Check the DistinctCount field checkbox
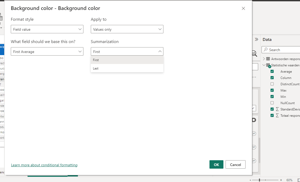The width and height of the screenshot is (300, 182). click(x=272, y=84)
